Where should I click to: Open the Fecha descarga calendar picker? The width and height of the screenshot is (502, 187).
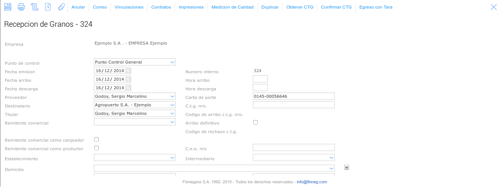(128, 88)
